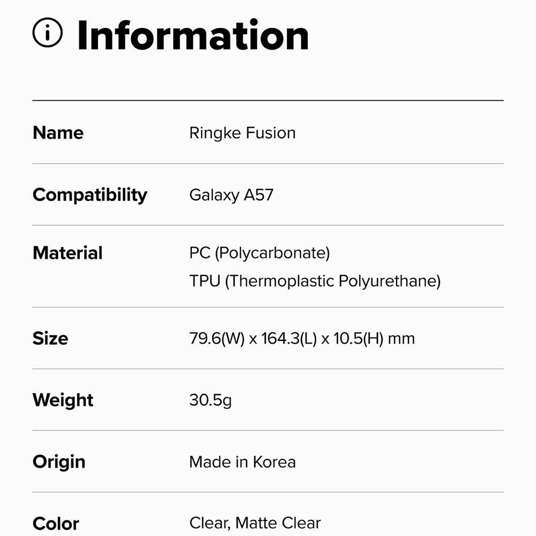The height and width of the screenshot is (536, 536).
Task: Click the Information heading
Action: point(193,35)
